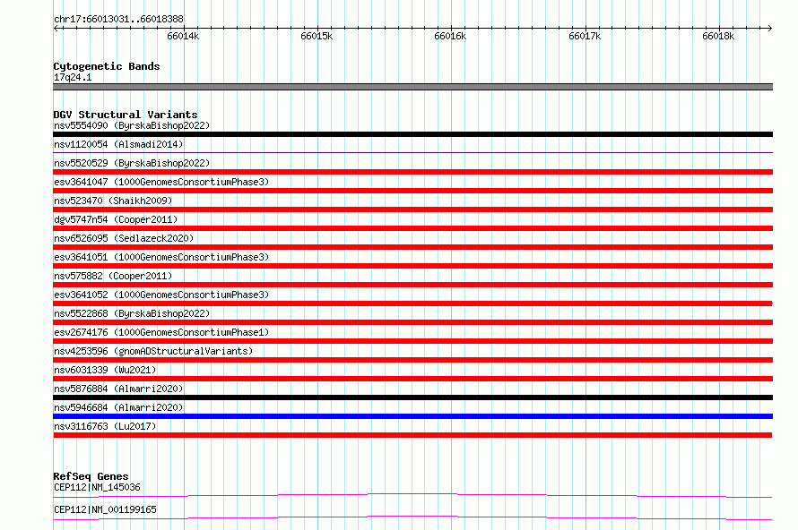The image size is (798, 530).
Task: Select variant nsv5520529 (ByrskaBishop2022) label
Action: [132, 163]
